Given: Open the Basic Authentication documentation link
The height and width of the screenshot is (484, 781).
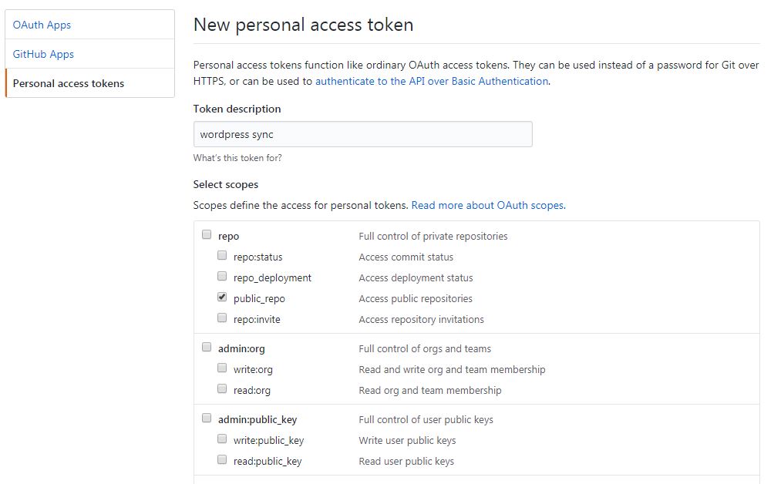Looking at the screenshot, I should [x=431, y=80].
